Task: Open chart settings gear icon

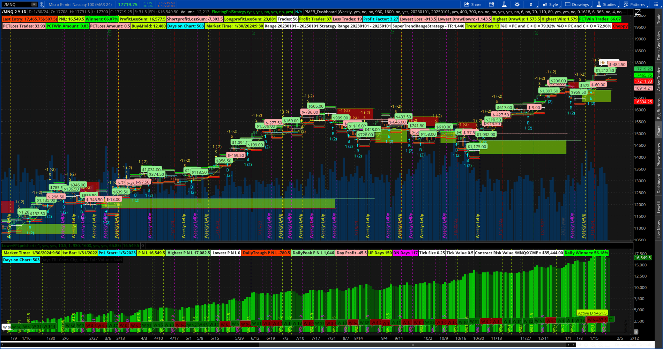Action: (517, 5)
